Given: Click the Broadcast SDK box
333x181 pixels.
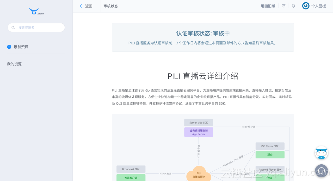Looking at the screenshot, I should point(131,169).
